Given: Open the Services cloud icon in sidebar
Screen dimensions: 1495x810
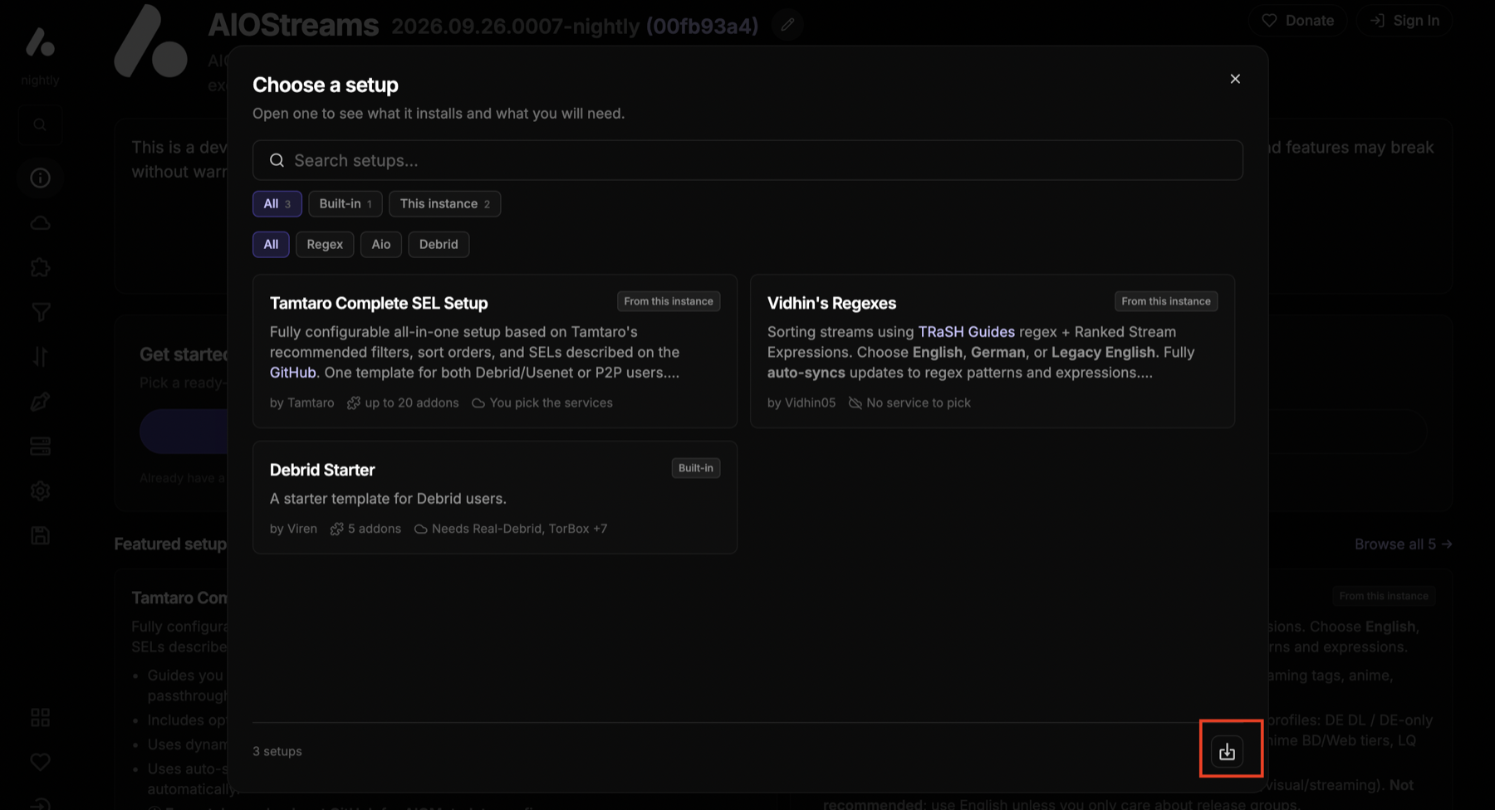Looking at the screenshot, I should click(x=40, y=222).
